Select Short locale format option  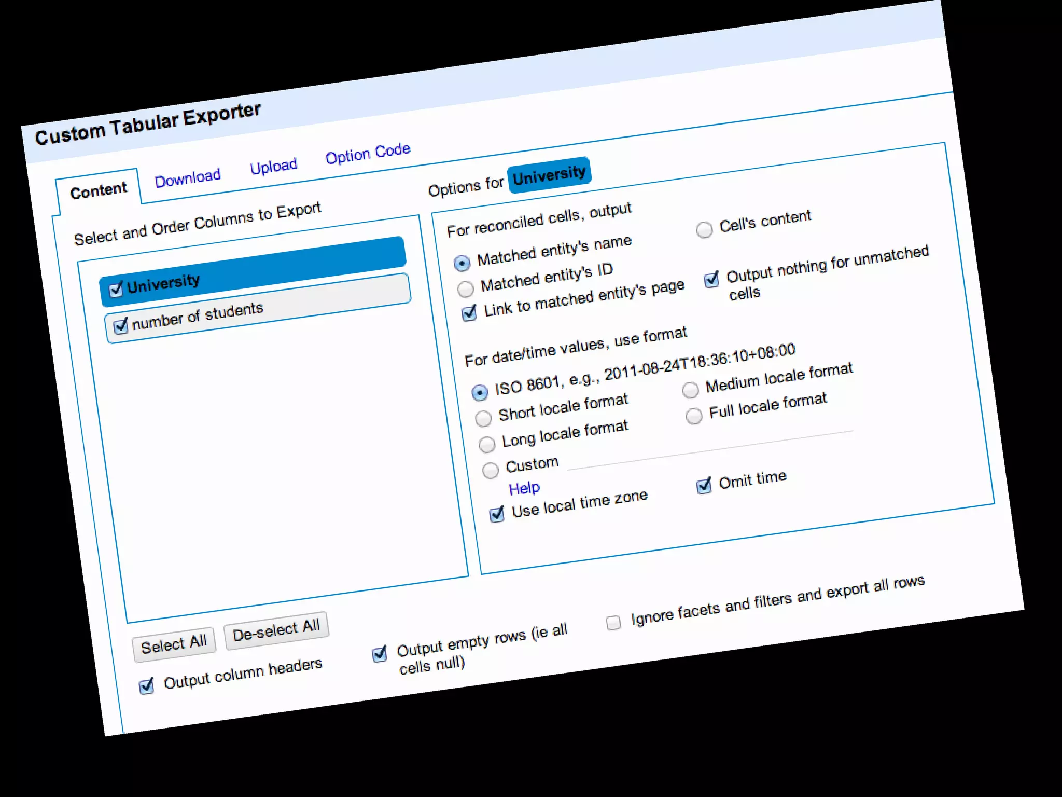click(x=483, y=418)
